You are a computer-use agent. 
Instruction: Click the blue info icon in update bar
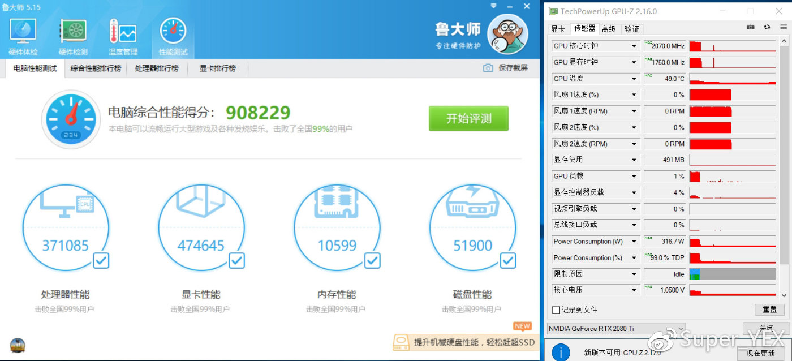pos(561,351)
